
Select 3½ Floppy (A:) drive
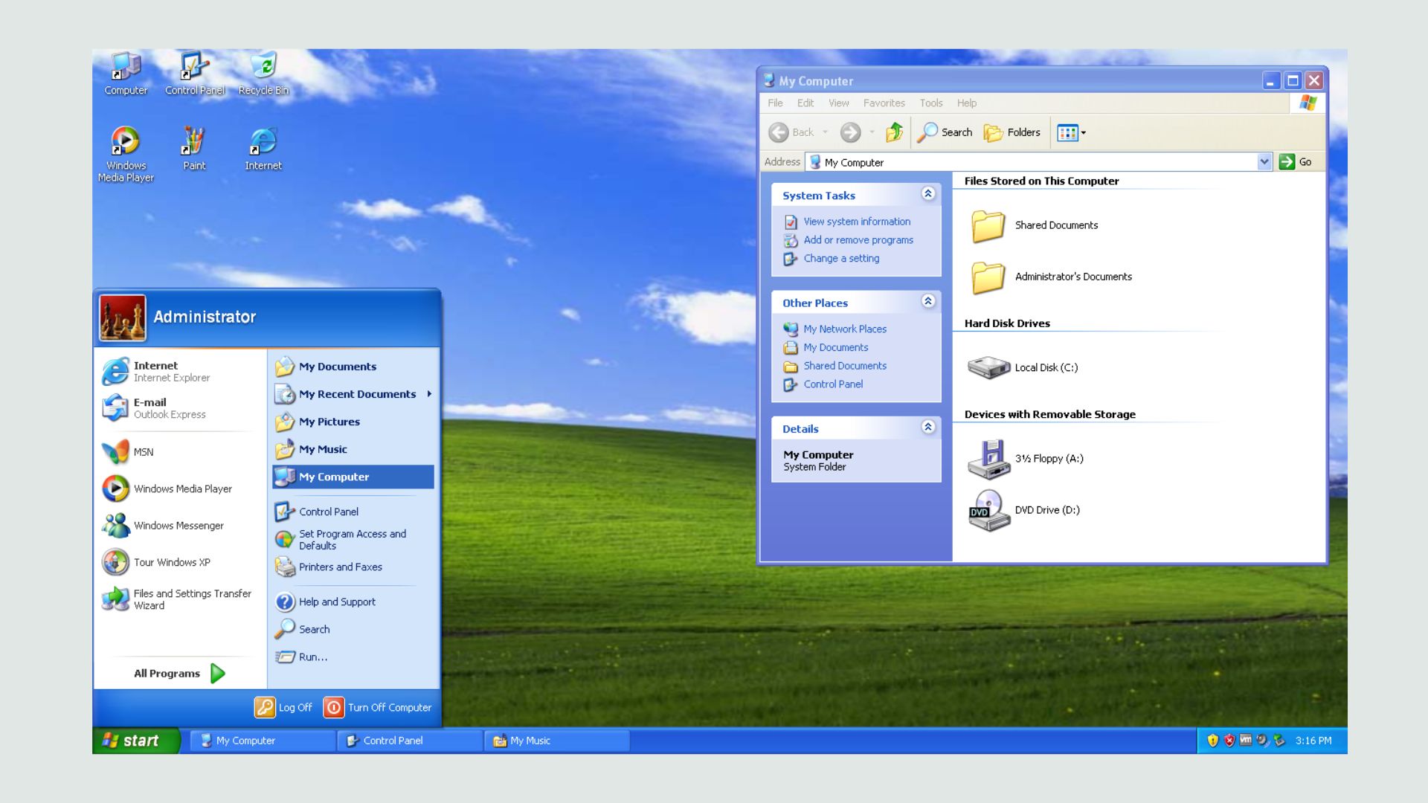tap(1026, 459)
